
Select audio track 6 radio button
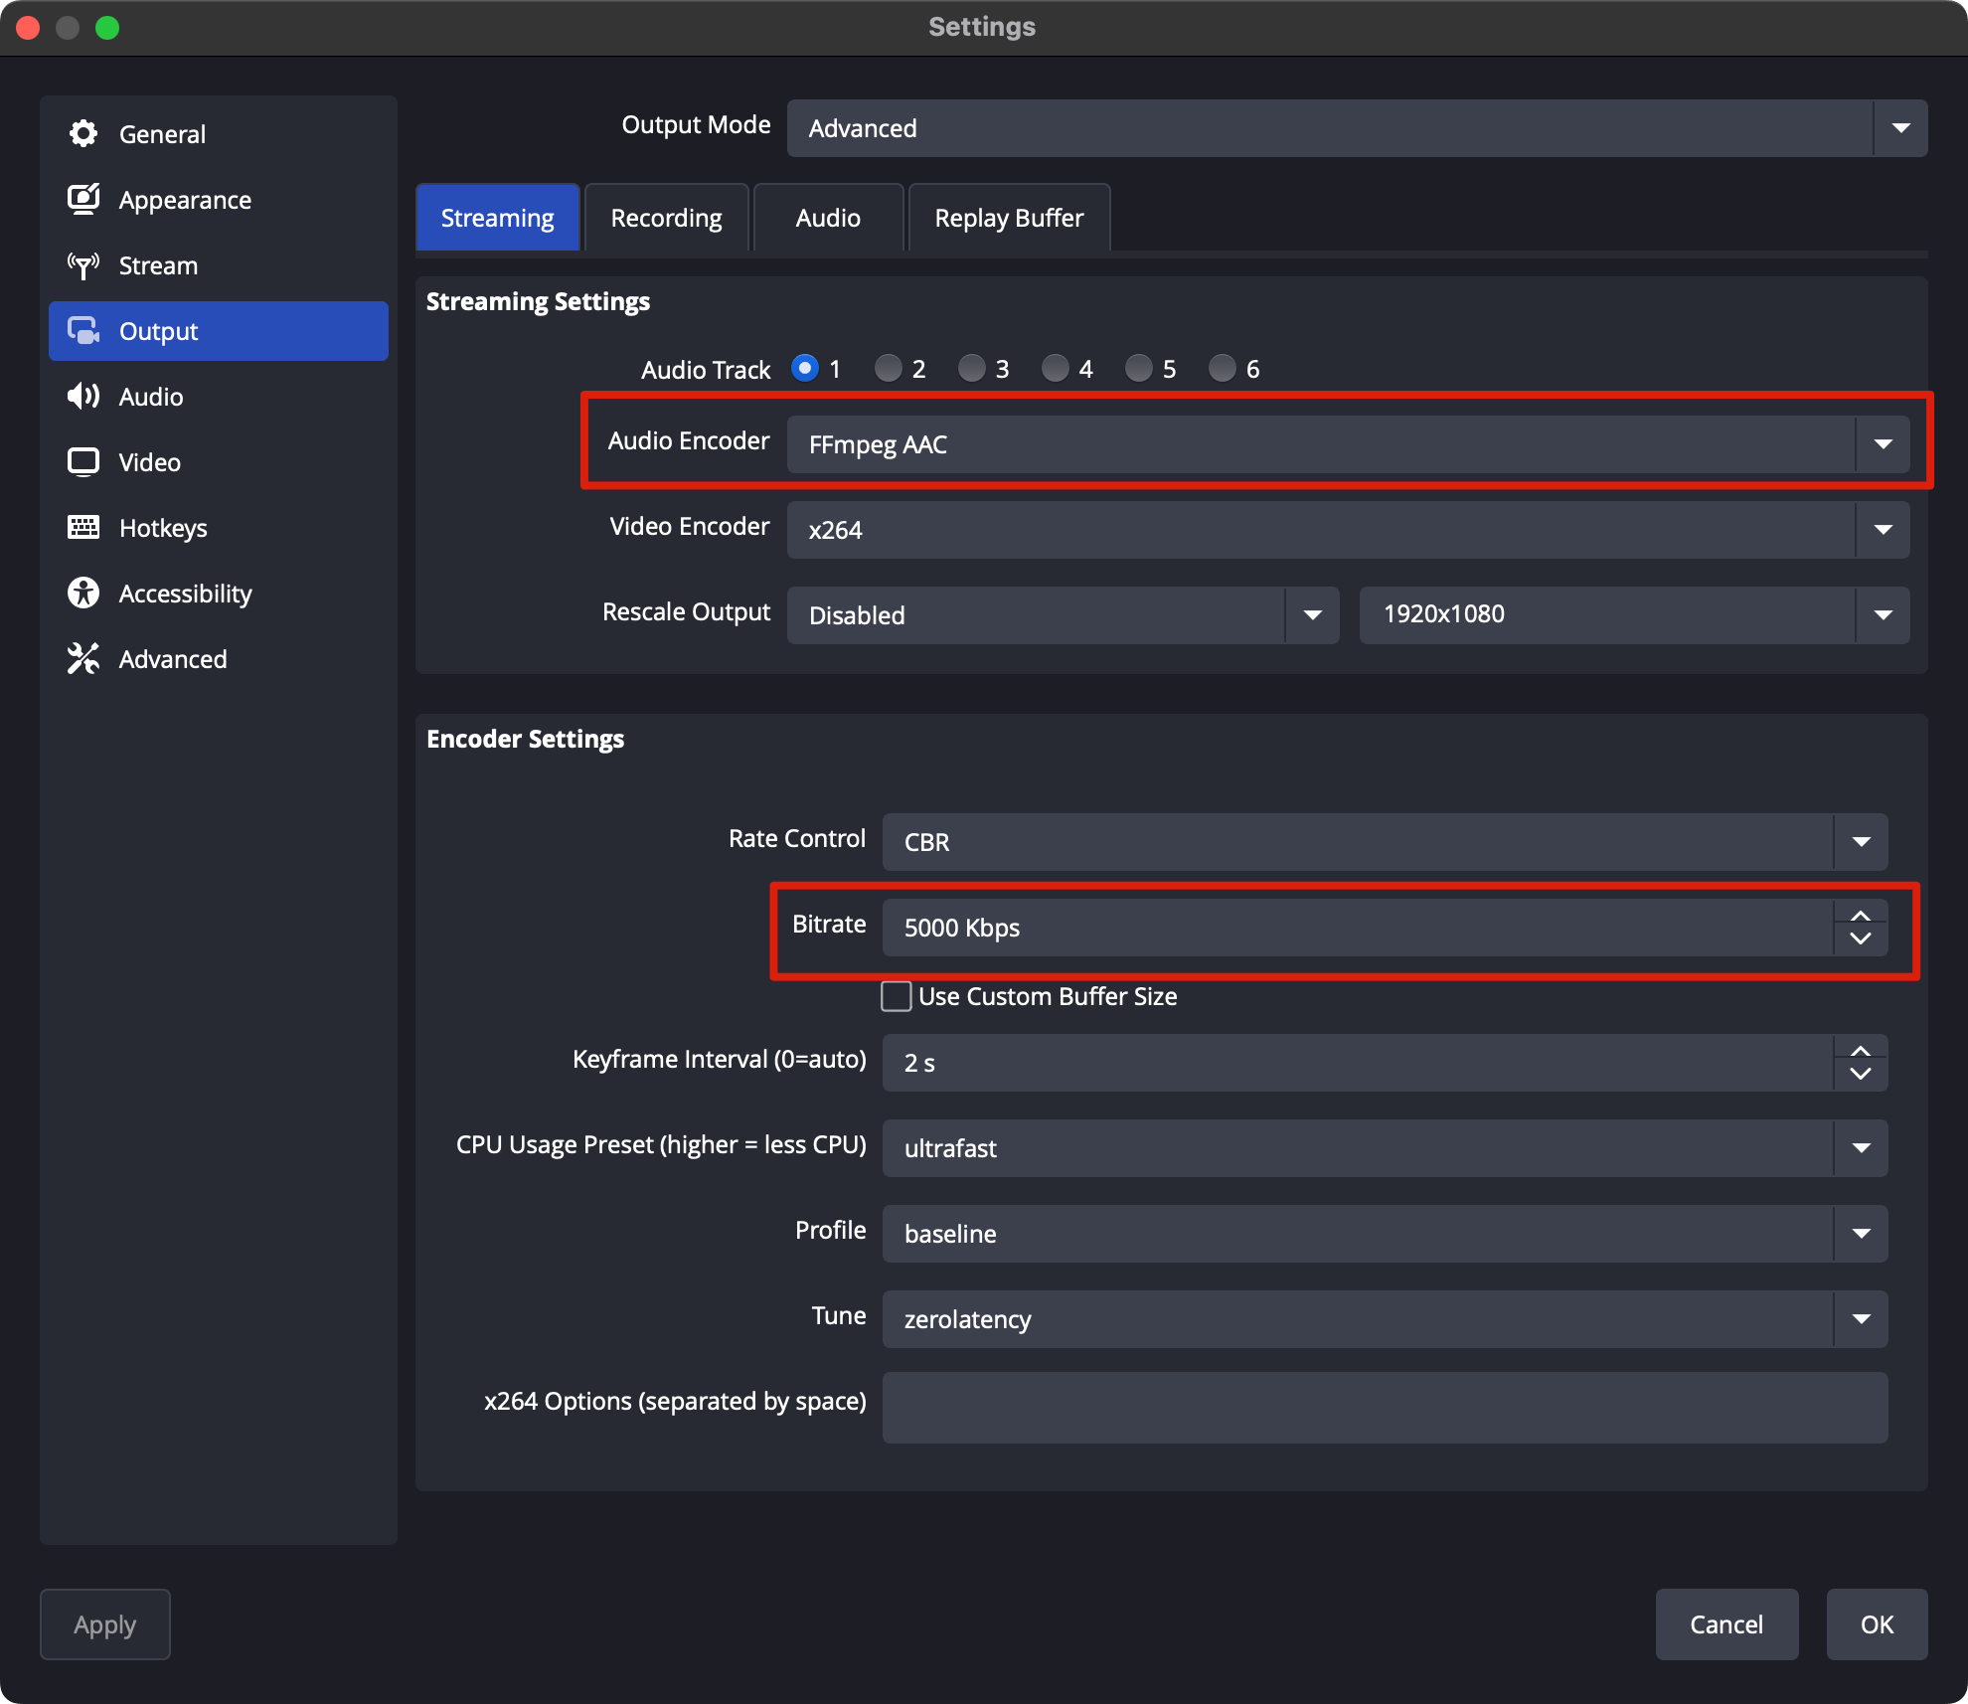[x=1223, y=368]
